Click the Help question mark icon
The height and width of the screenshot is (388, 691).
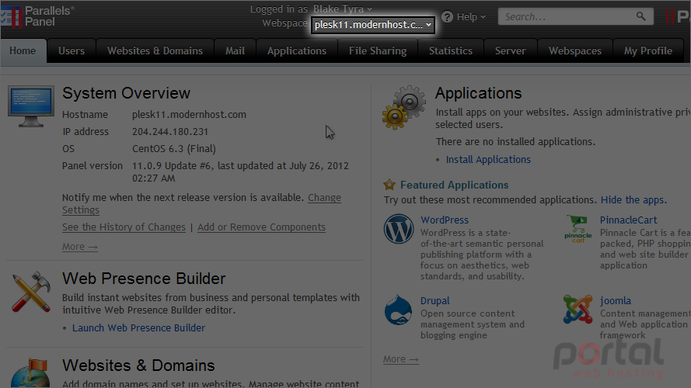pyautogui.click(x=447, y=17)
